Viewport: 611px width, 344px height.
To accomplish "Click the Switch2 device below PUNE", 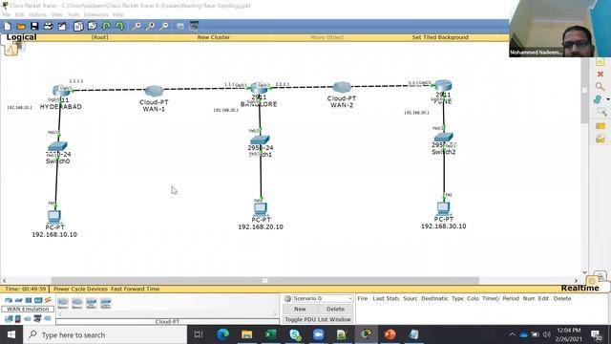I will (x=443, y=138).
